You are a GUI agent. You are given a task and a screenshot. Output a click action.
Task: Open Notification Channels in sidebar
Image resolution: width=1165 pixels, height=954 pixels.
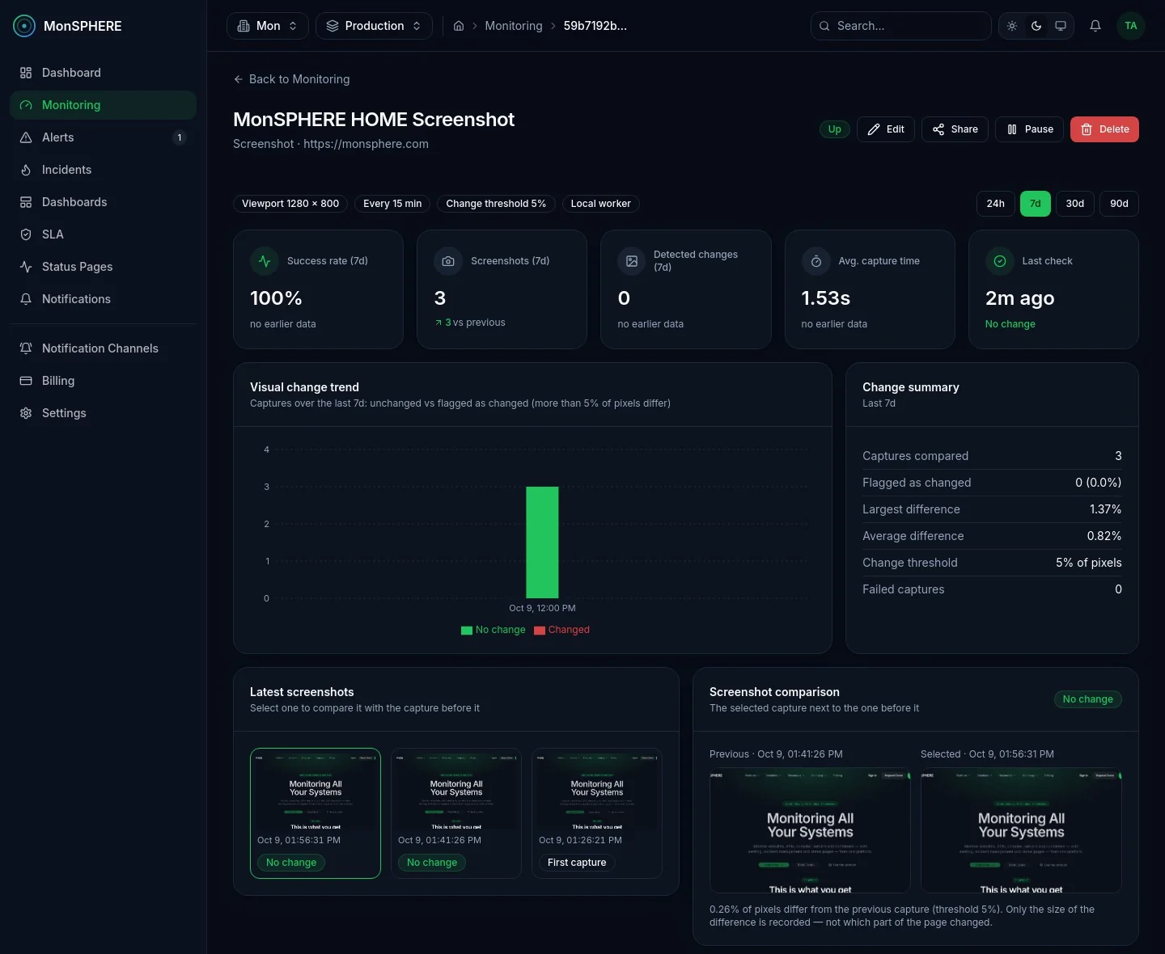coord(103,348)
